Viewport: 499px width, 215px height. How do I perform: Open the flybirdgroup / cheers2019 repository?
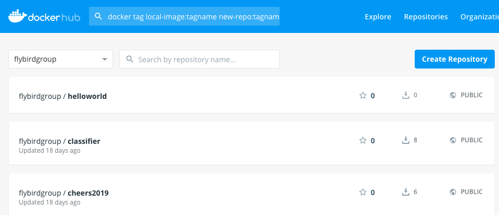(64, 193)
